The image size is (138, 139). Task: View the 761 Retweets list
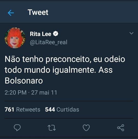[22, 109]
